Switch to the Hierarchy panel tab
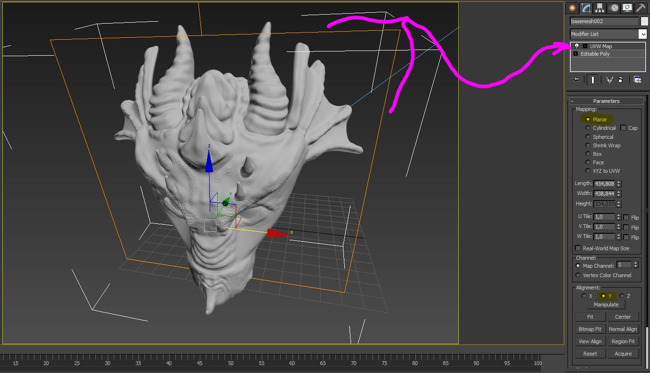This screenshot has height=373, width=650. 600,8
